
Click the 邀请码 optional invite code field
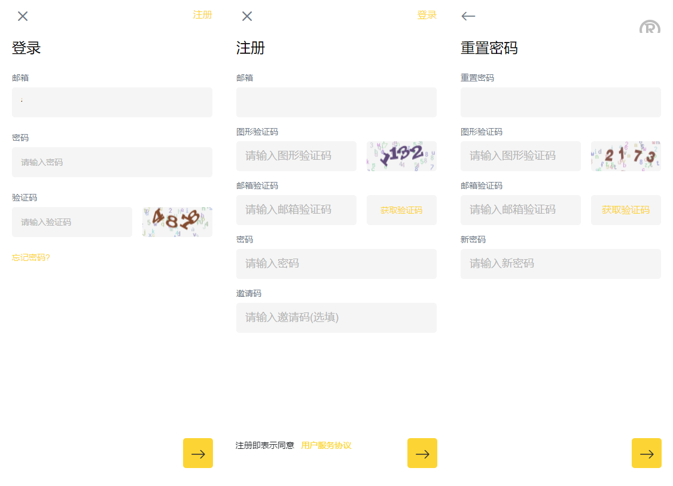click(336, 318)
